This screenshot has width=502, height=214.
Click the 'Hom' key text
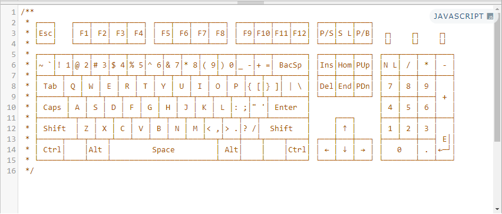[345, 65]
